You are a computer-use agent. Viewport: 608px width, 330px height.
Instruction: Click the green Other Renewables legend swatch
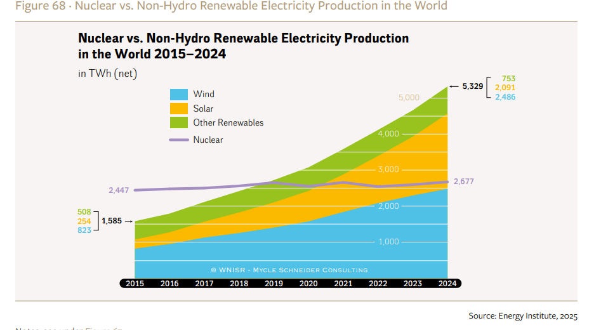coord(178,122)
